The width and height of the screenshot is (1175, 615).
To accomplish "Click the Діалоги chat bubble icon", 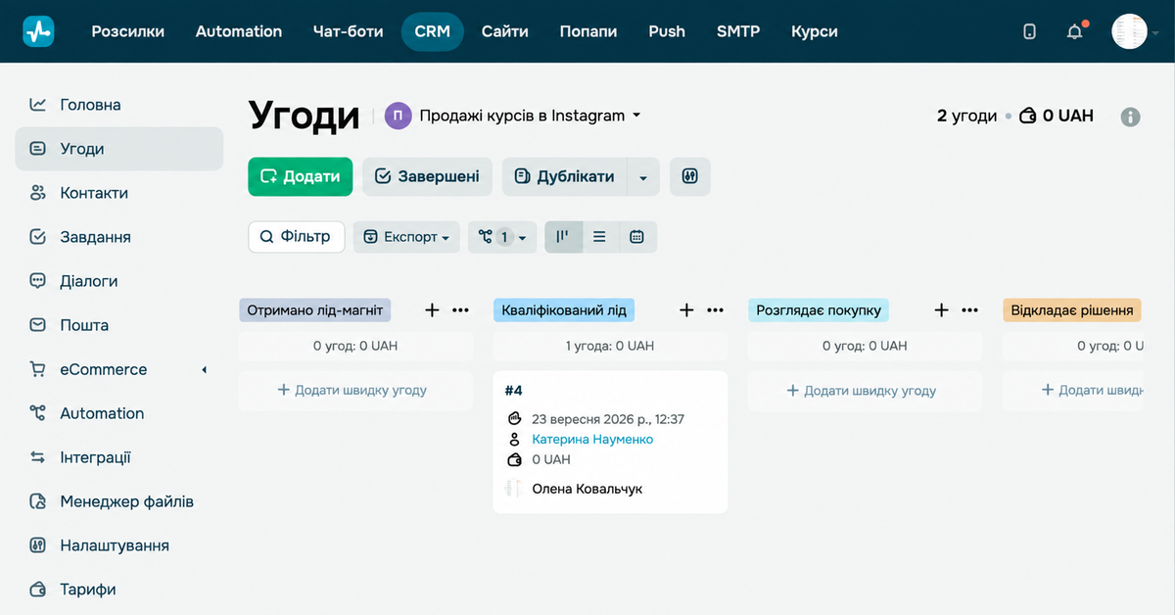I will pyautogui.click(x=38, y=281).
